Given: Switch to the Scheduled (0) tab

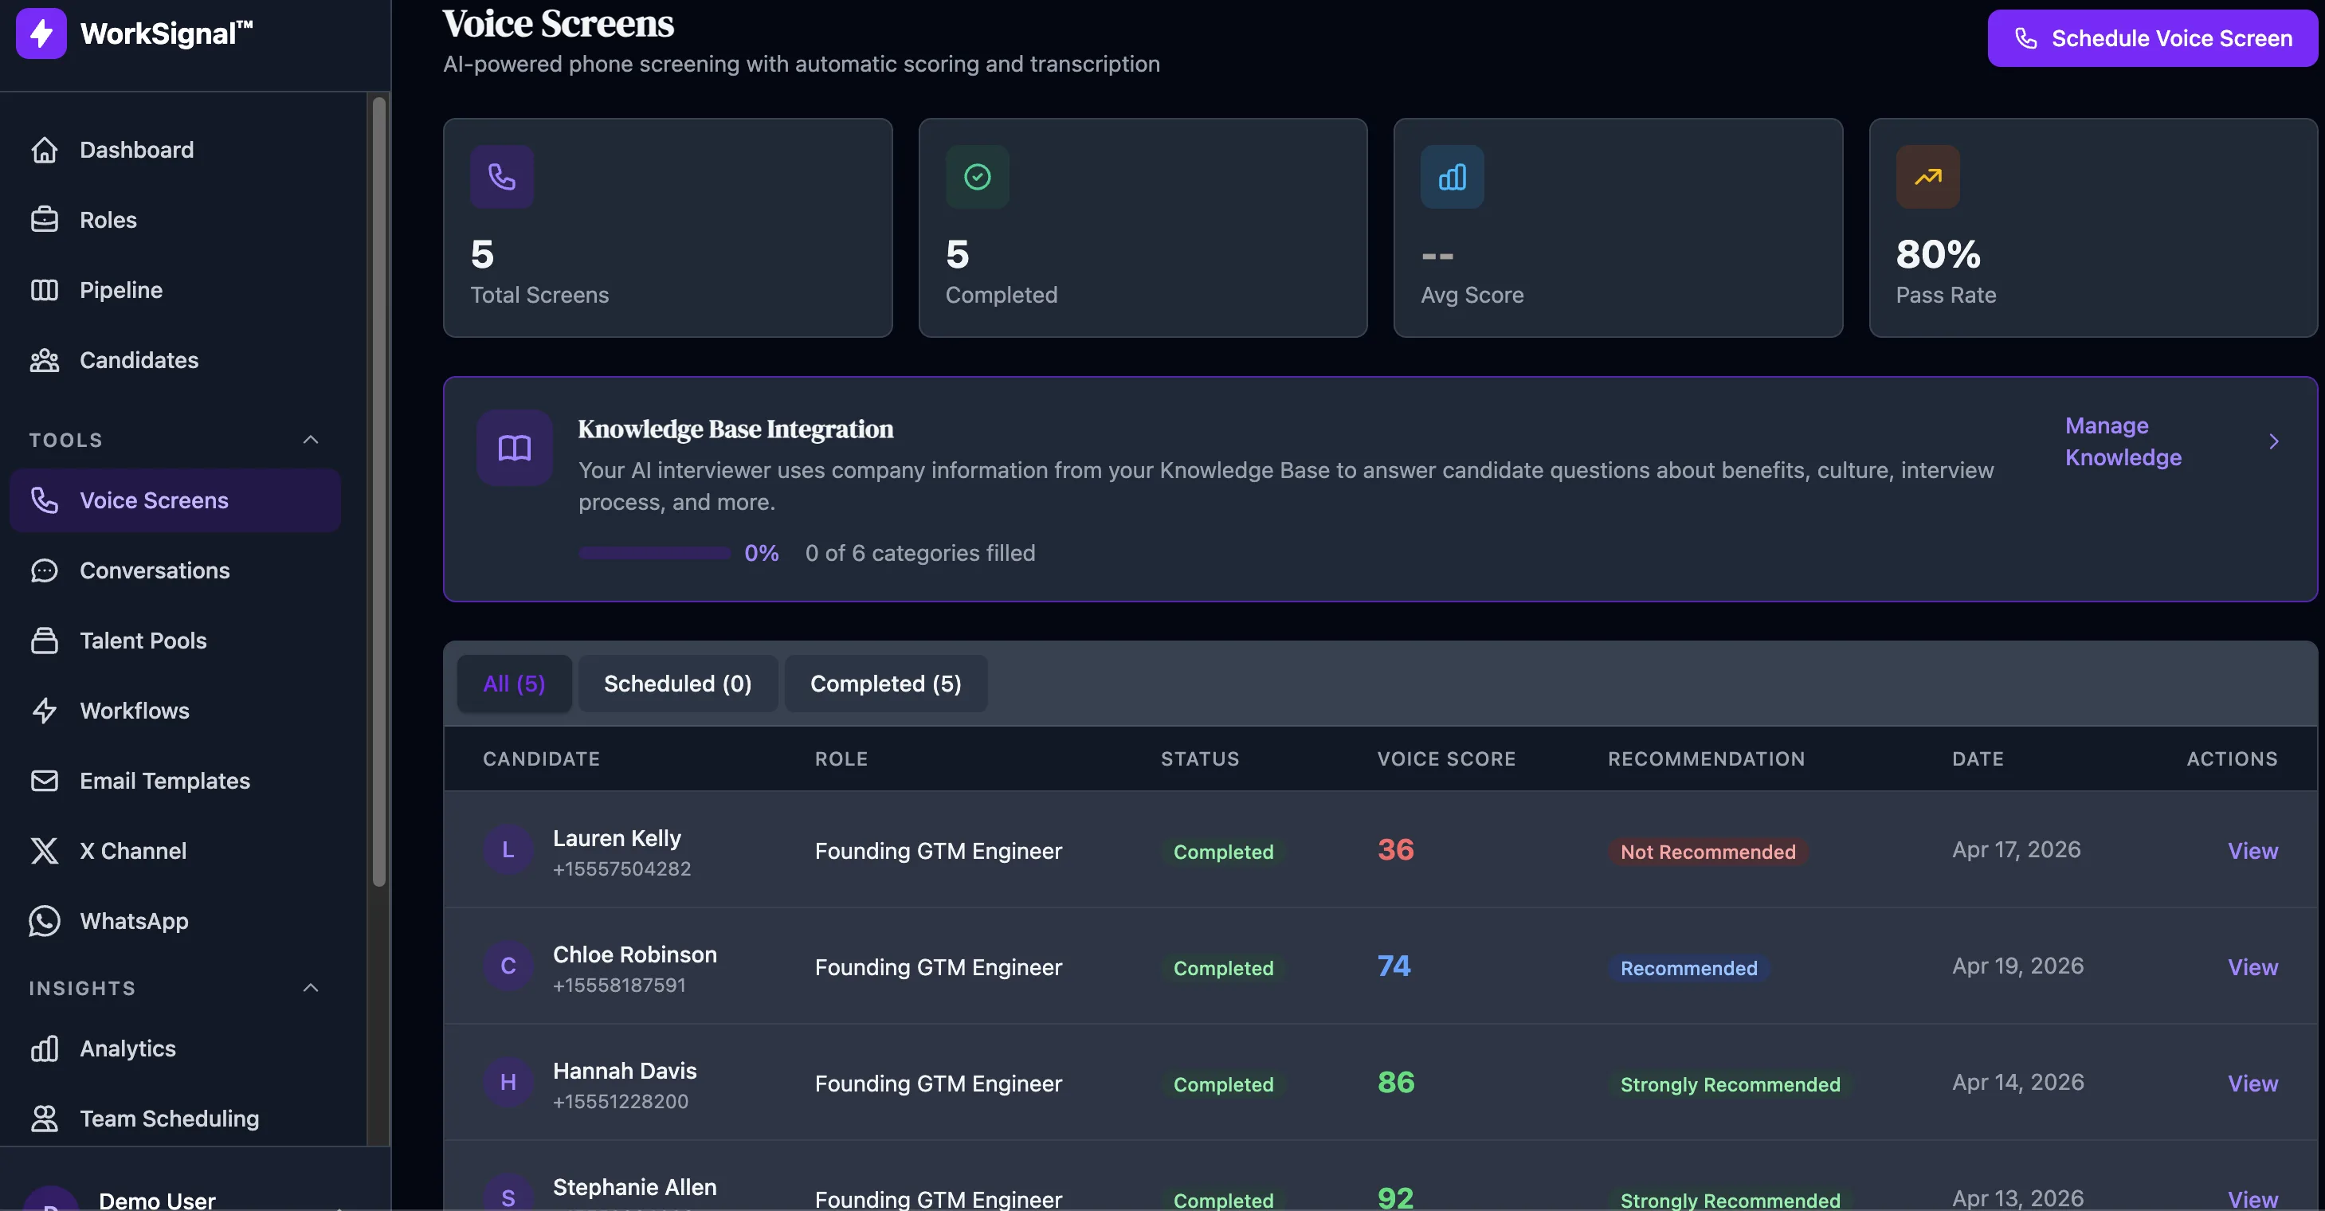Looking at the screenshot, I should tap(677, 683).
